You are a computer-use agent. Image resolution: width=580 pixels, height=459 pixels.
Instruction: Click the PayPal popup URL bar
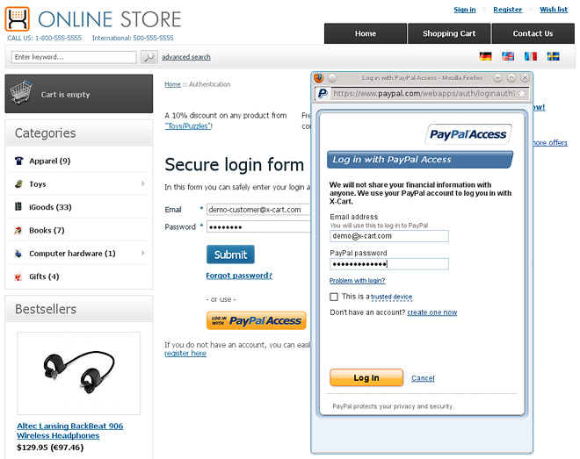click(424, 93)
